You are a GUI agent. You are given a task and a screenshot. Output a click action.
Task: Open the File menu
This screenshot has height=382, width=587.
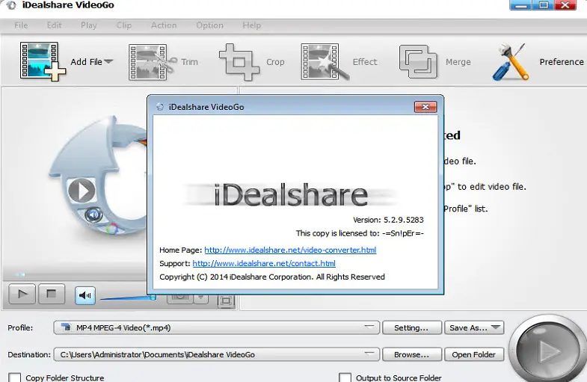coord(21,25)
